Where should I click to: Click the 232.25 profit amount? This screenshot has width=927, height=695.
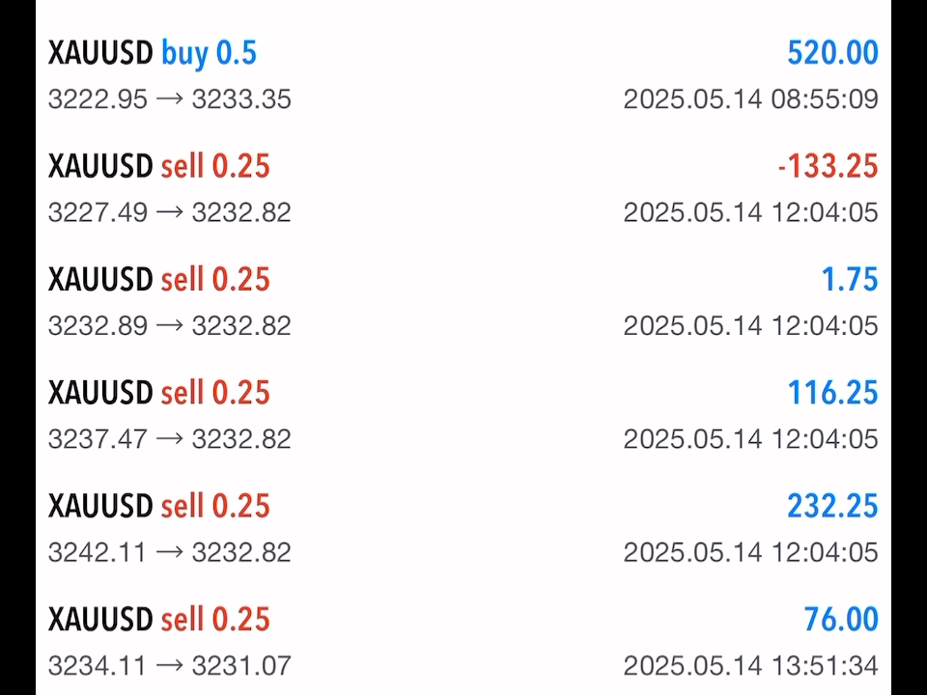click(x=832, y=506)
